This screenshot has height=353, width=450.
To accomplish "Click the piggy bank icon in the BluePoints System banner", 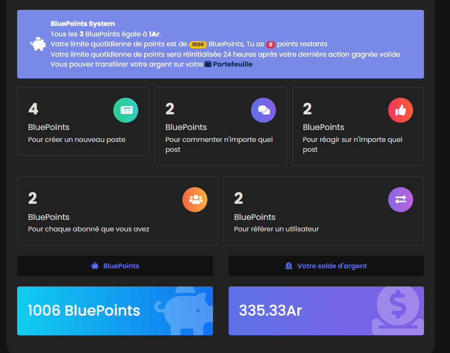I will (x=38, y=44).
